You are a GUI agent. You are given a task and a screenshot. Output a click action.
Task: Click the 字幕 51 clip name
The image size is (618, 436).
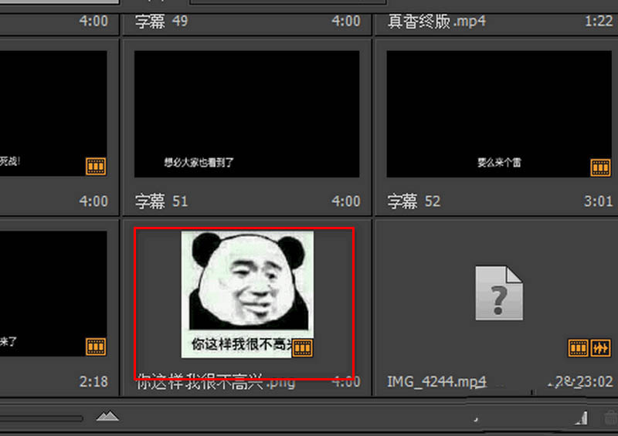coord(161,201)
